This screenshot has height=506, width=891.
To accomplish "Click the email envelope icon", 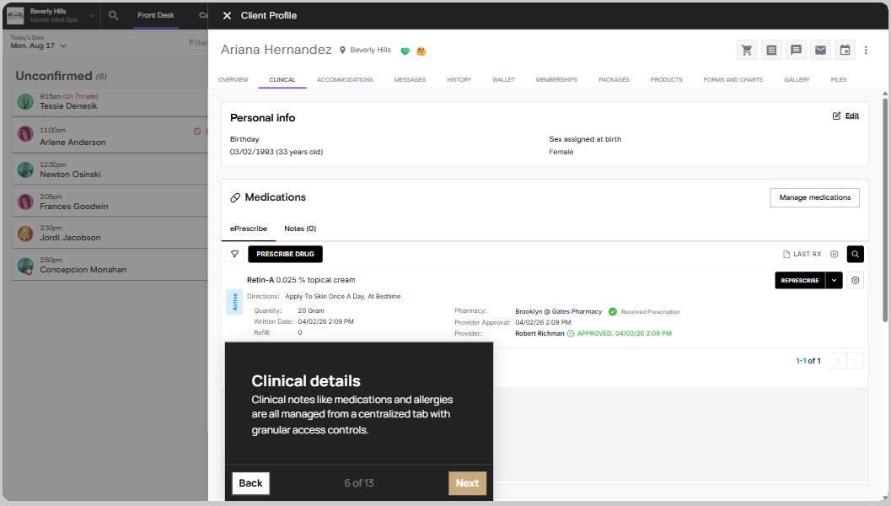I will tap(820, 50).
